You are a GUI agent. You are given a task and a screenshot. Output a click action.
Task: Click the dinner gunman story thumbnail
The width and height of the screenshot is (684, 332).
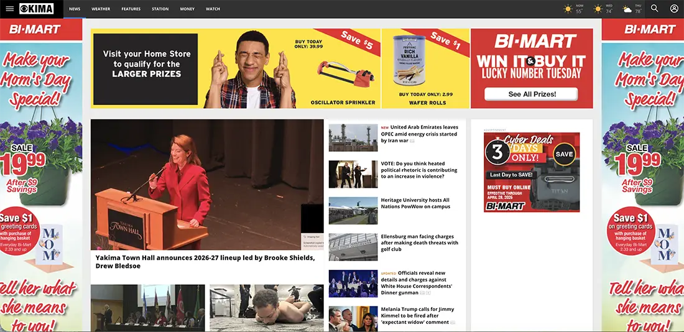(353, 284)
